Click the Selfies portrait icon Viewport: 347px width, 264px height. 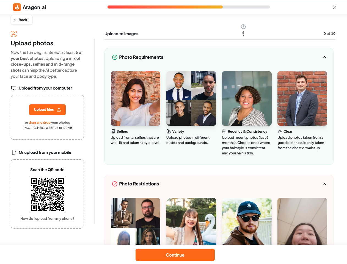(x=113, y=131)
